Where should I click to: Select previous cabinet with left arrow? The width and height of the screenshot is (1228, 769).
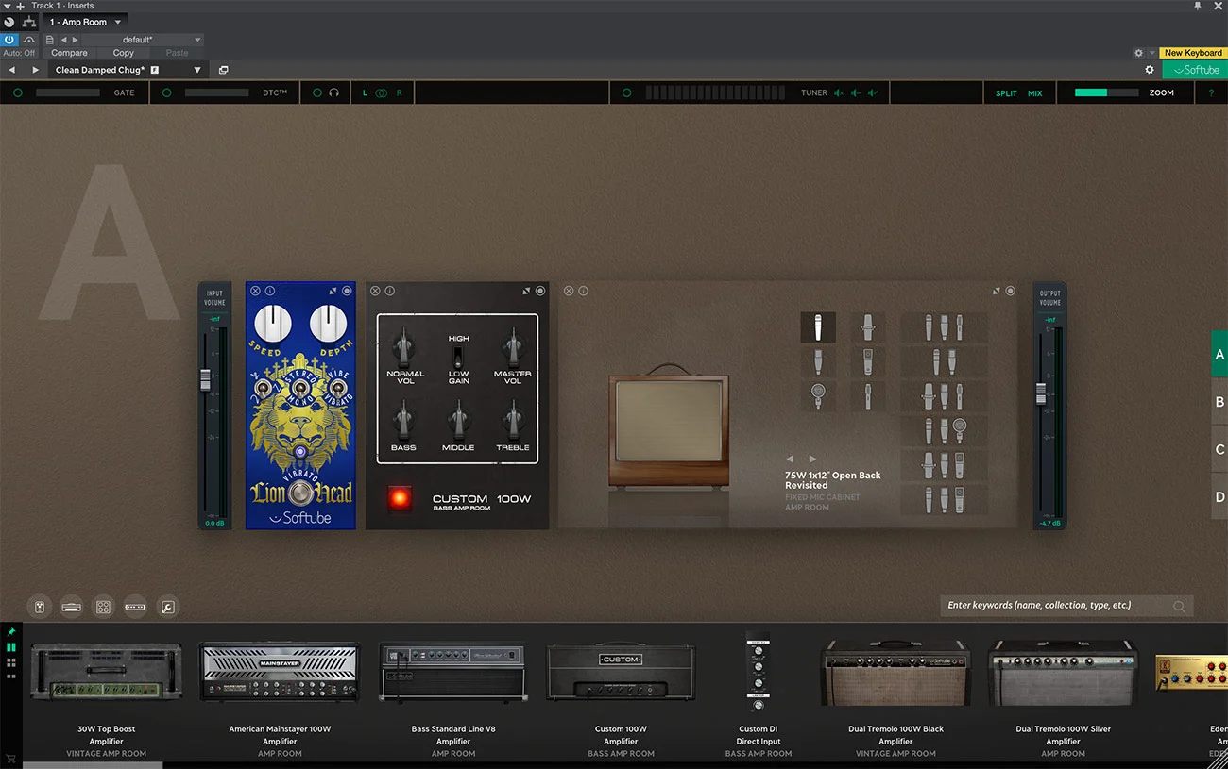click(791, 460)
